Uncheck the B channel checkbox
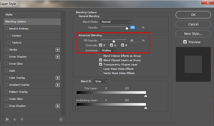Screen dimensions: 214x126 click(123, 45)
